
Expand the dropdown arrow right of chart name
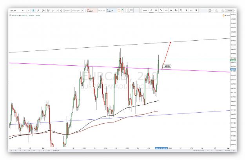point(235,11)
